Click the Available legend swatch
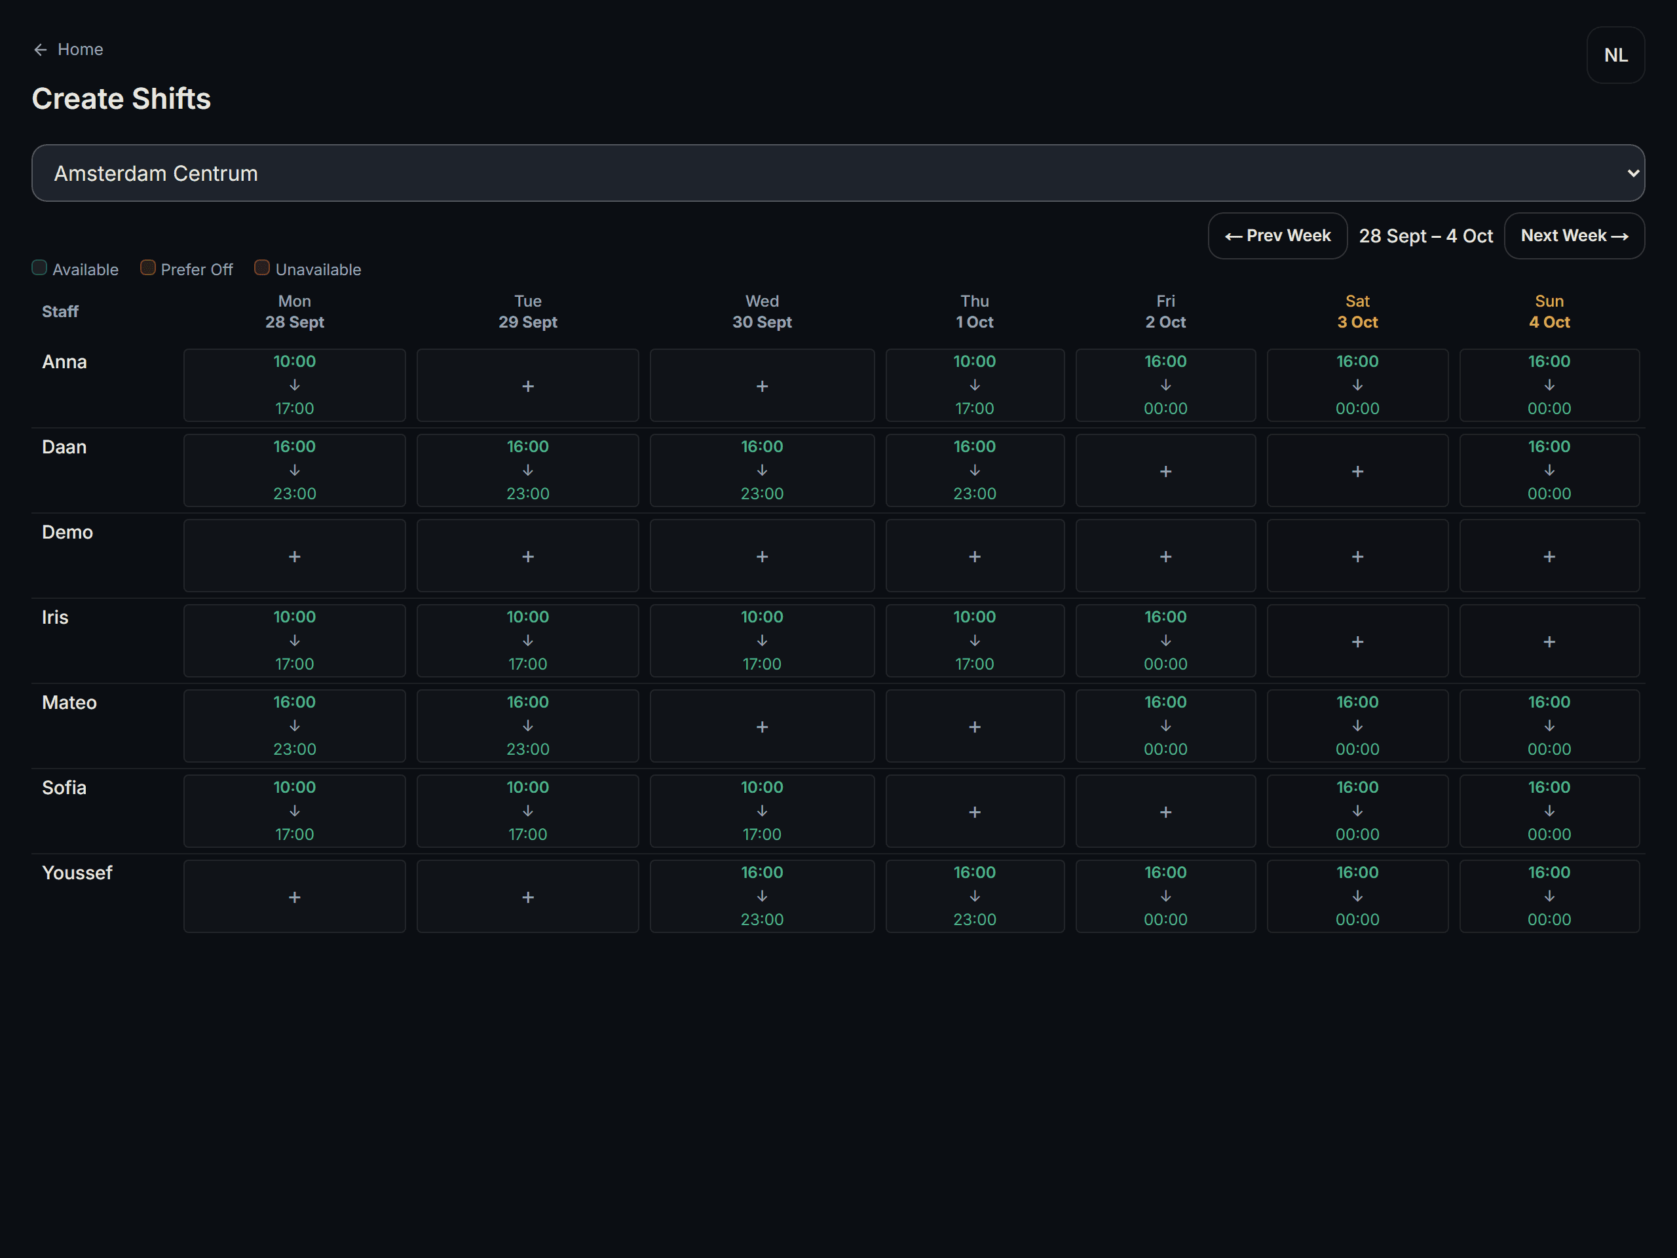1677x1258 pixels. (x=39, y=268)
